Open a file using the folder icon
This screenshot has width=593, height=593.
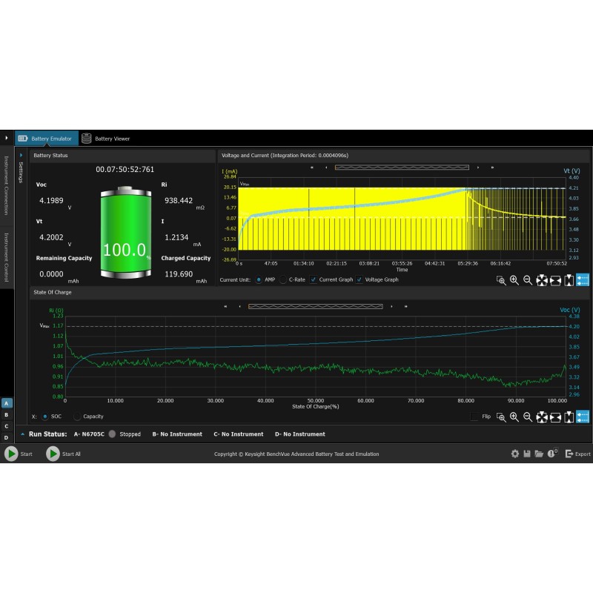(x=540, y=454)
